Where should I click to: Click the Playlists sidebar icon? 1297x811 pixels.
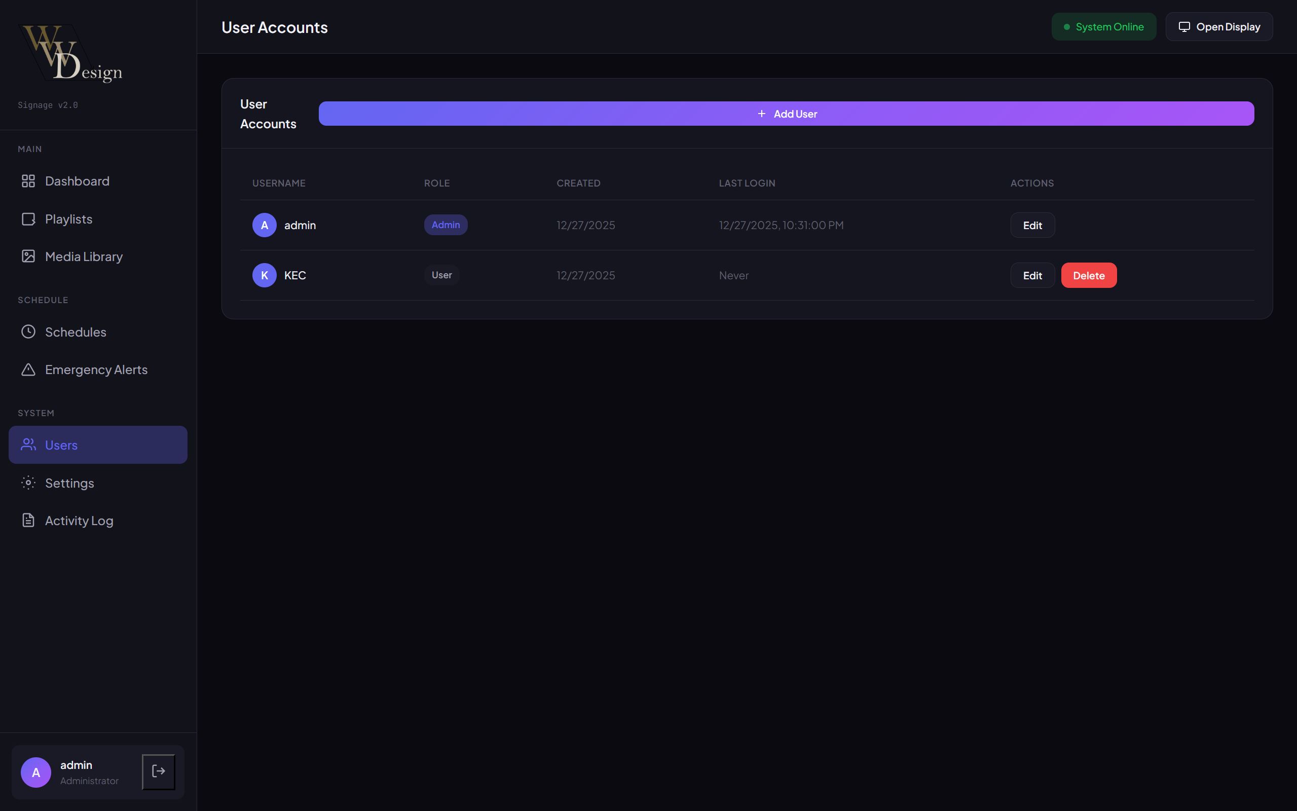click(28, 219)
